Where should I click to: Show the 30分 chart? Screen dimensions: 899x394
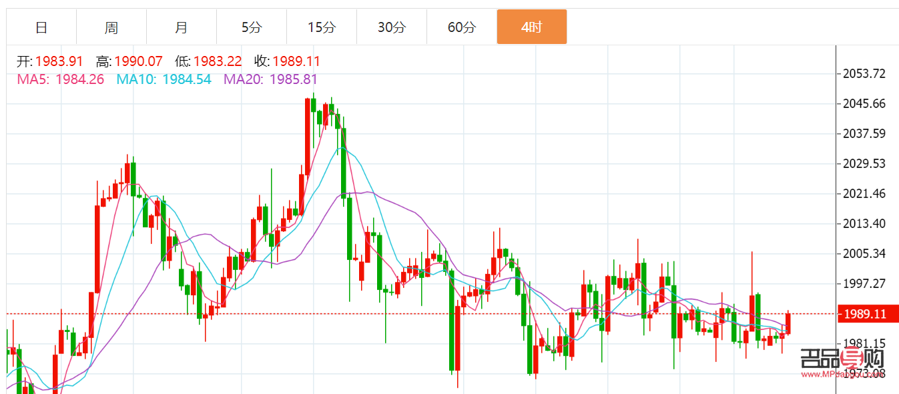[392, 27]
